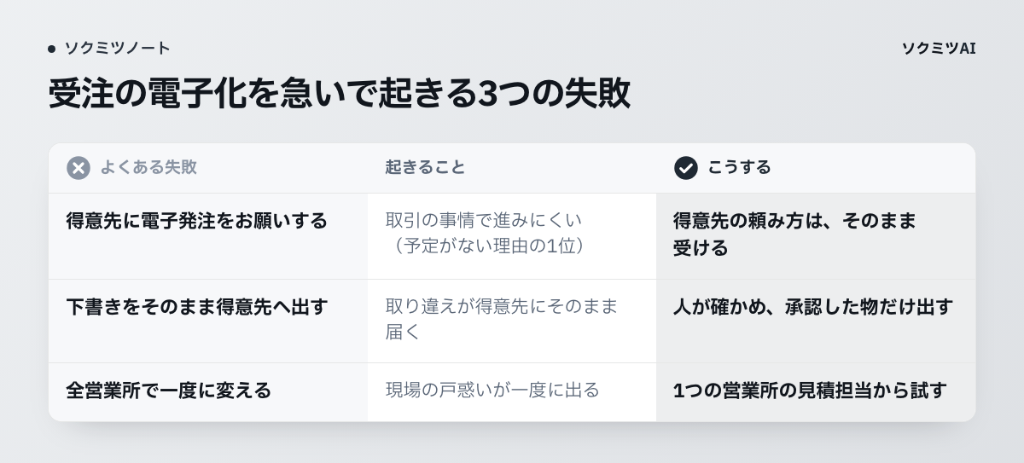
Task: Click the ソクミツノート label
Action: tap(118, 49)
